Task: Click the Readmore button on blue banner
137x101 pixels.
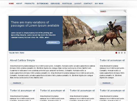Action: 53,43
